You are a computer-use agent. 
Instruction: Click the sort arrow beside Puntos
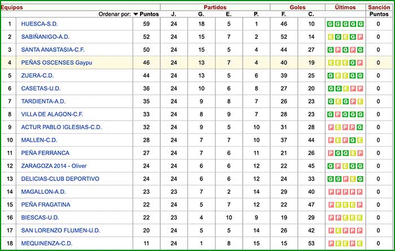(136, 14)
